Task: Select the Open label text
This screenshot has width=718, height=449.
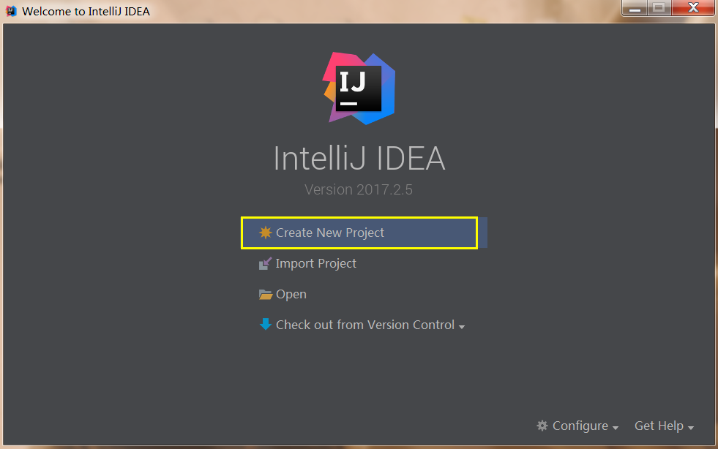Action: pos(291,294)
